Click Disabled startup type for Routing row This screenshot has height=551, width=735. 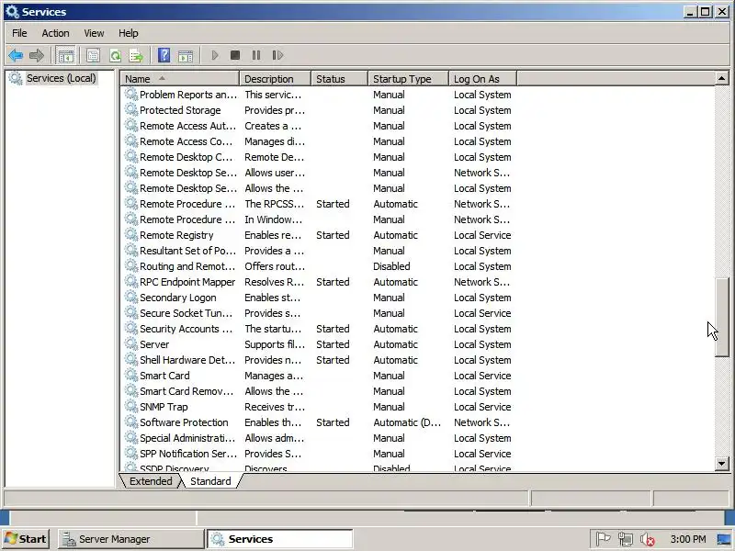(x=391, y=266)
